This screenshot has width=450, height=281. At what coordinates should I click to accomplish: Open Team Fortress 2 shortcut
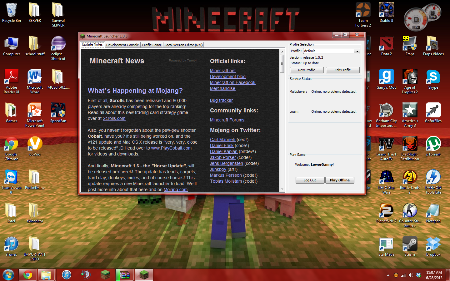pyautogui.click(x=363, y=15)
